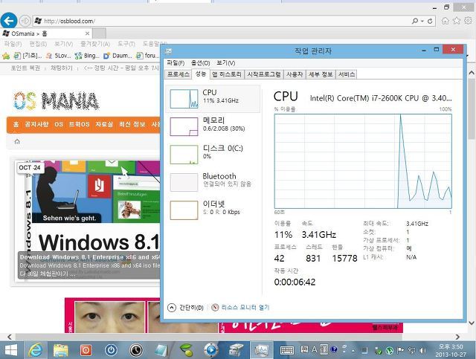Open the blue media player taskbar icon
Image resolution: width=476 pixels, height=359 pixels.
211,351
